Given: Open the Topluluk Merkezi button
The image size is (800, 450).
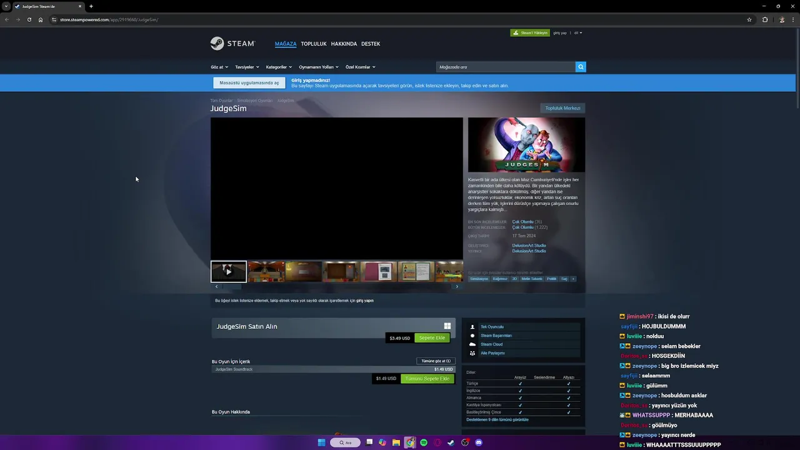Looking at the screenshot, I should [x=562, y=108].
